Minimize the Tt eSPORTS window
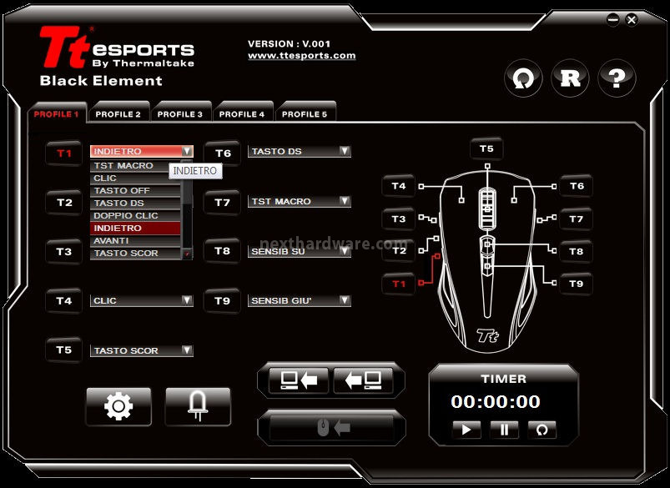 (613, 19)
